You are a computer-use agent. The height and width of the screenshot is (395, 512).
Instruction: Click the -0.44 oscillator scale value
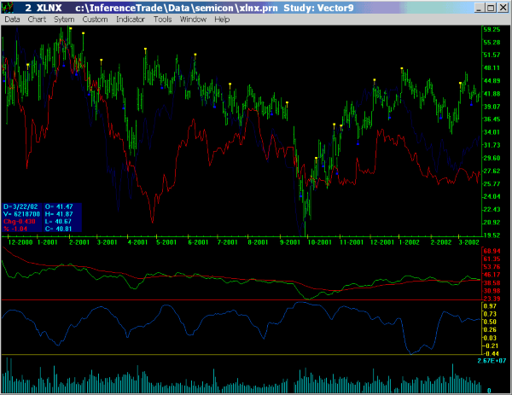pyautogui.click(x=491, y=353)
